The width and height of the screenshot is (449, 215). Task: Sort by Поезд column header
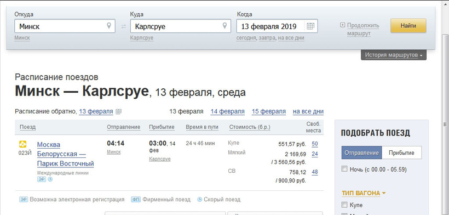[x=28, y=127]
